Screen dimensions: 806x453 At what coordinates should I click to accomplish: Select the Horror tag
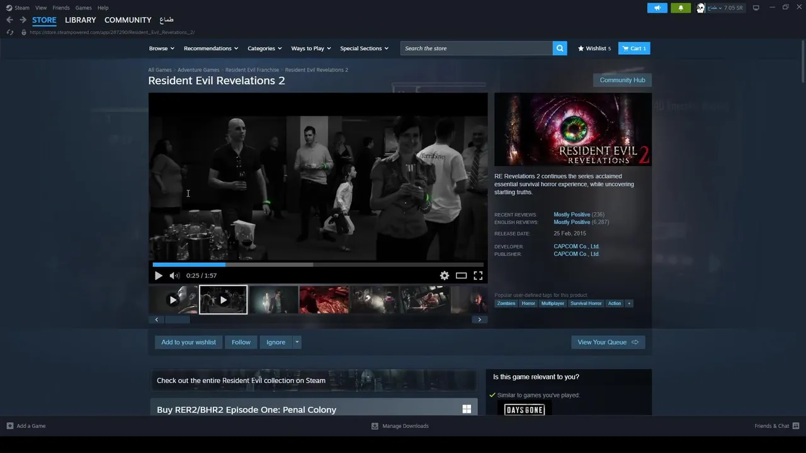[x=528, y=303]
